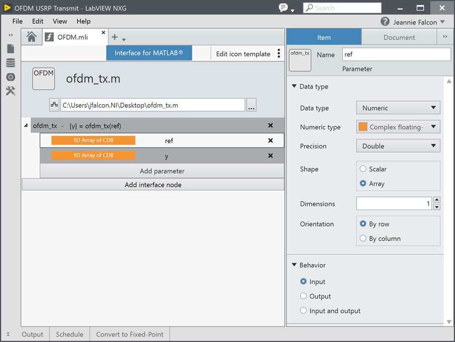The image size is (455, 342).
Task: Open the three-dot more options menu
Action: click(279, 54)
